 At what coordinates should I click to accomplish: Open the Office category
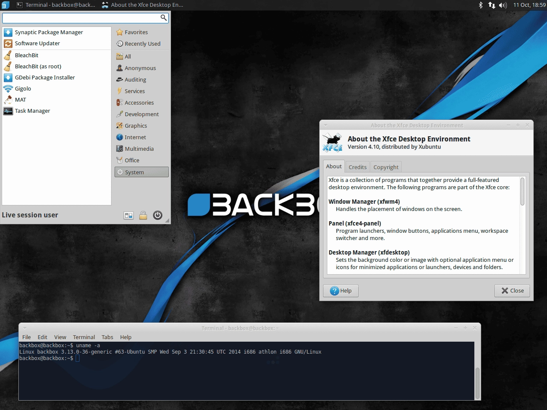click(141, 160)
